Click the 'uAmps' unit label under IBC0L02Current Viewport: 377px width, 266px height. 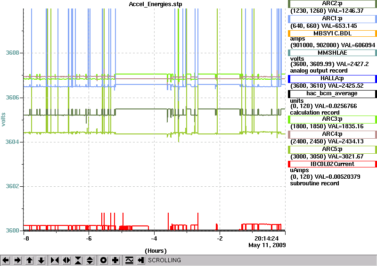coord(299,170)
